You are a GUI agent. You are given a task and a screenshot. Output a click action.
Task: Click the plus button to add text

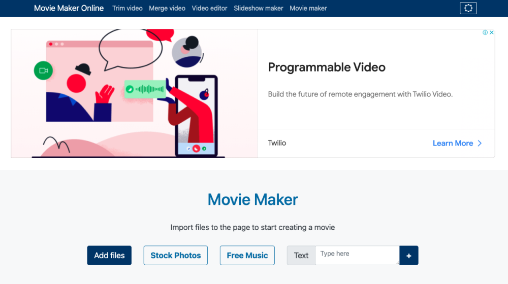point(408,256)
